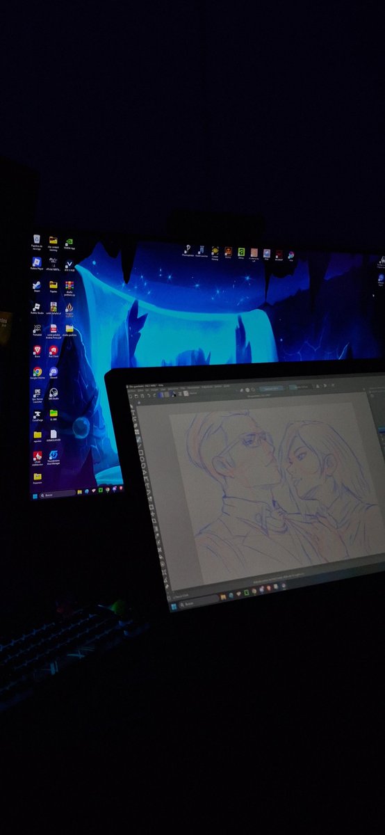Click the tablet's Windows Start button
This screenshot has width=385, height=835.
(x=174, y=607)
